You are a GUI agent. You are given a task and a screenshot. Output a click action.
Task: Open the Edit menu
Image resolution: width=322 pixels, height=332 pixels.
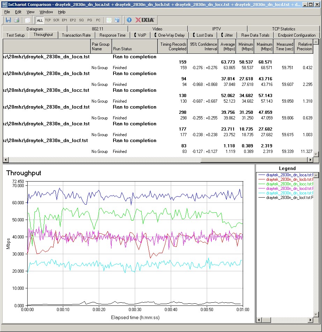(18, 12)
